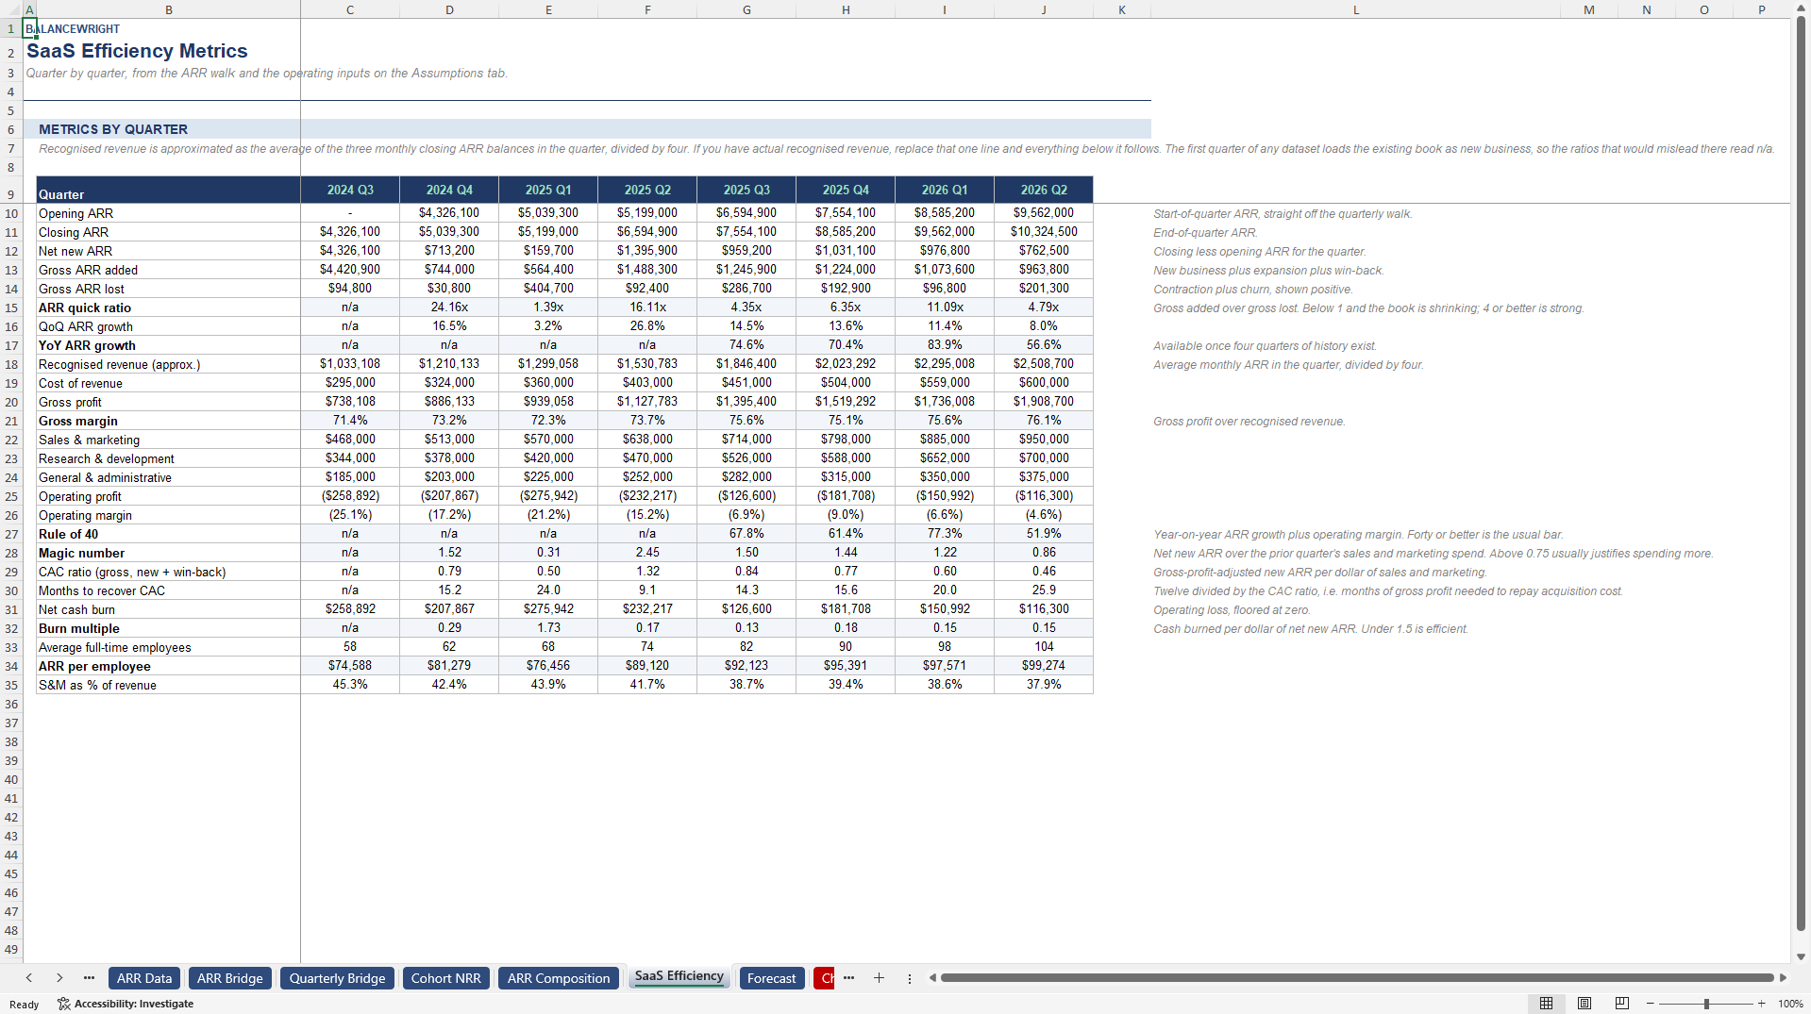The image size is (1811, 1014).
Task: Click the ARR quick ratio label
Action: (85, 308)
